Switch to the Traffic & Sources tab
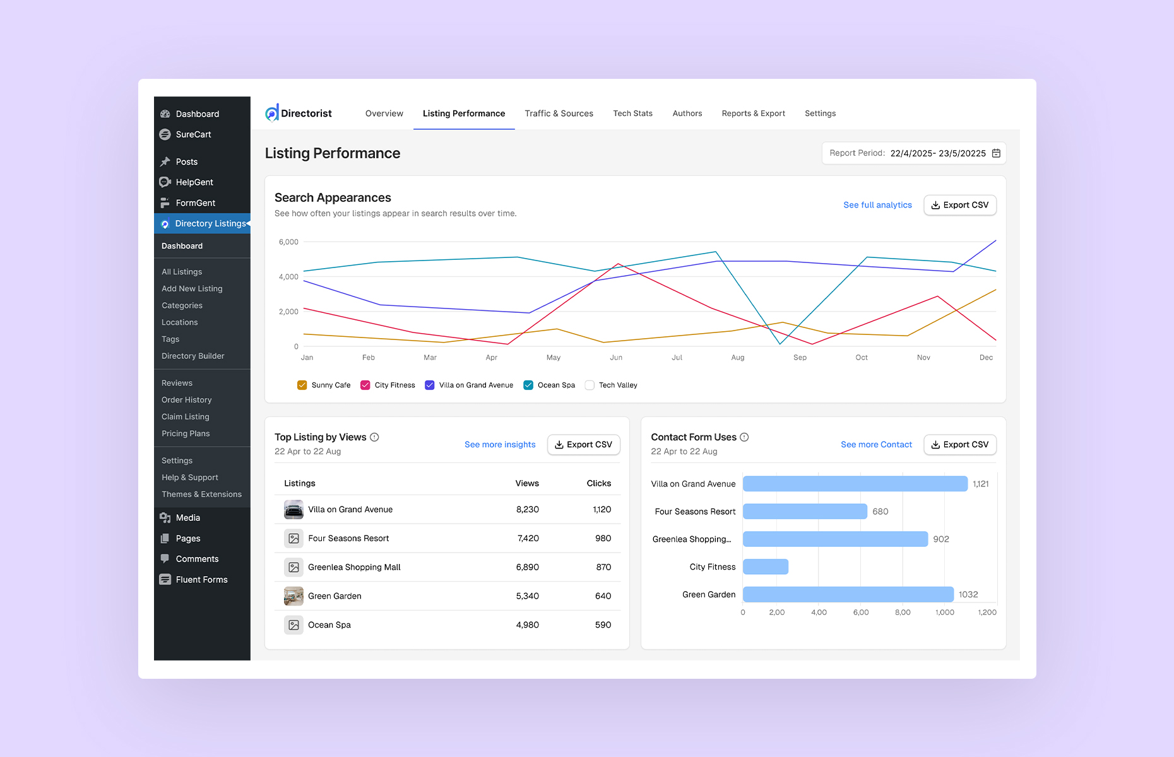Image resolution: width=1174 pixels, height=757 pixels. click(x=559, y=113)
